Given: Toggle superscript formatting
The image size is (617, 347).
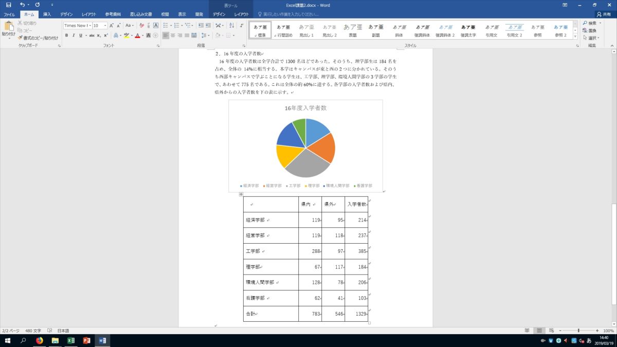Looking at the screenshot, I should tap(106, 35).
